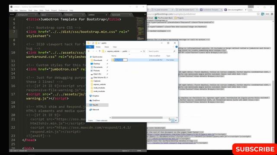Sort files by Date modified column
The height and width of the screenshot is (155, 277).
(x=155, y=56)
